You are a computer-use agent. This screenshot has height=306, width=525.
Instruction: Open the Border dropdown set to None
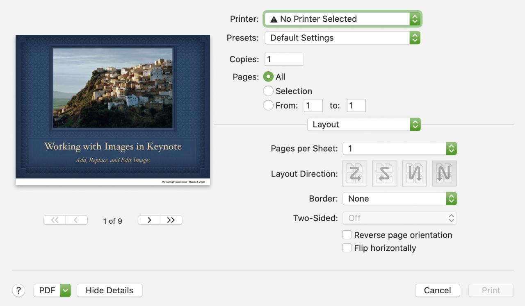point(399,199)
